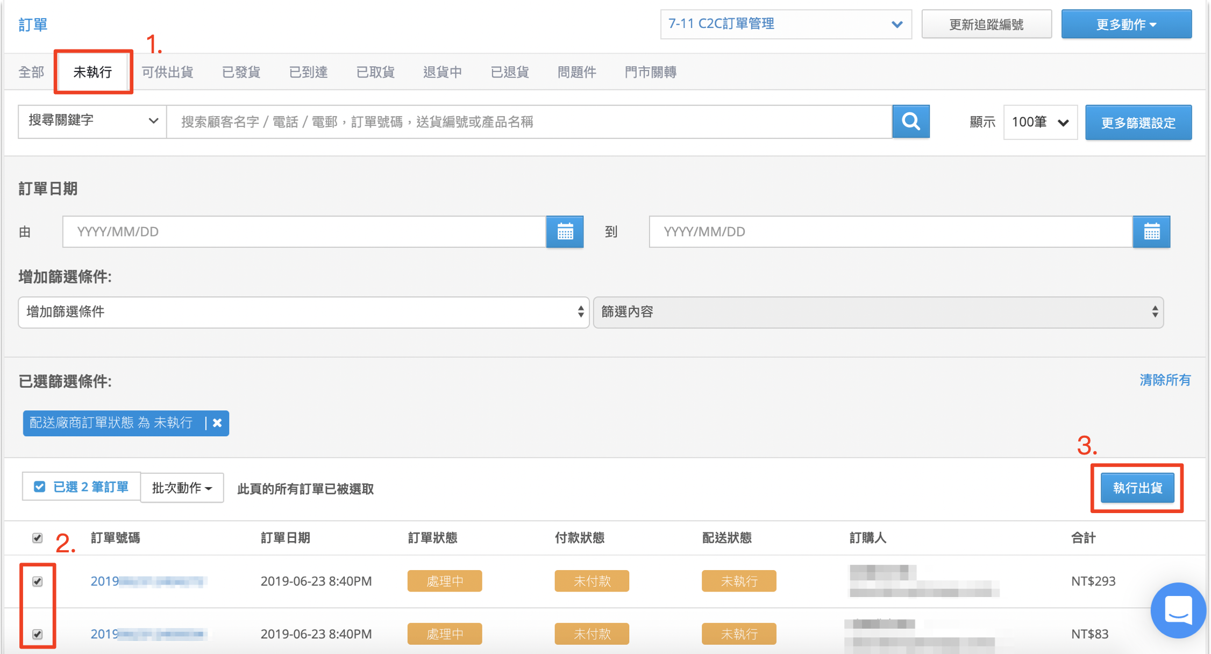Image resolution: width=1211 pixels, height=654 pixels.
Task: Go to the 已到達 tab
Action: (308, 72)
